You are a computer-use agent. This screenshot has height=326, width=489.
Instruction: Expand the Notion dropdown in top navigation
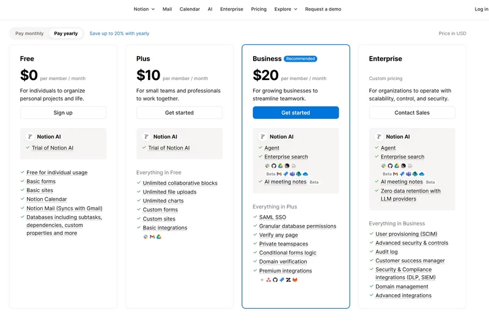[144, 9]
